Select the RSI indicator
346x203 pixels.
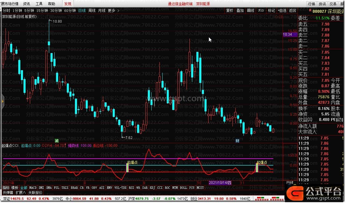click(x=131, y=188)
